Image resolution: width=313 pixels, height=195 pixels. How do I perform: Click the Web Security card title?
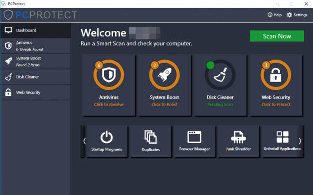click(x=276, y=97)
